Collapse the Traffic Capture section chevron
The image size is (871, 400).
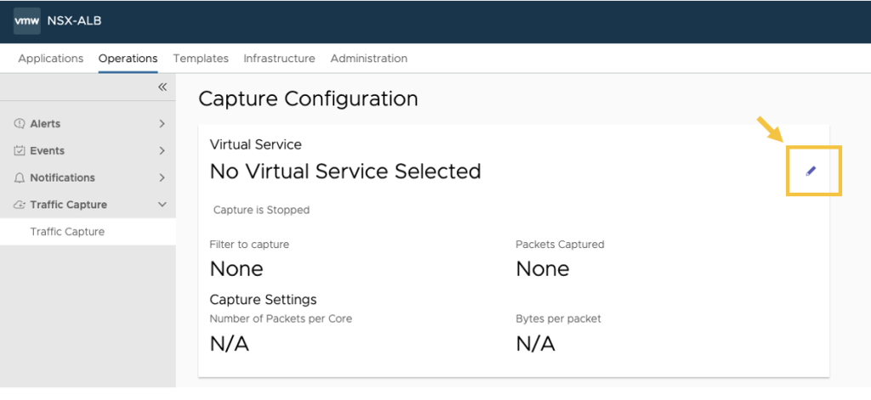point(162,205)
